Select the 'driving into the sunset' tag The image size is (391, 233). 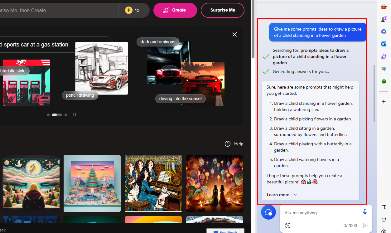pyautogui.click(x=181, y=99)
